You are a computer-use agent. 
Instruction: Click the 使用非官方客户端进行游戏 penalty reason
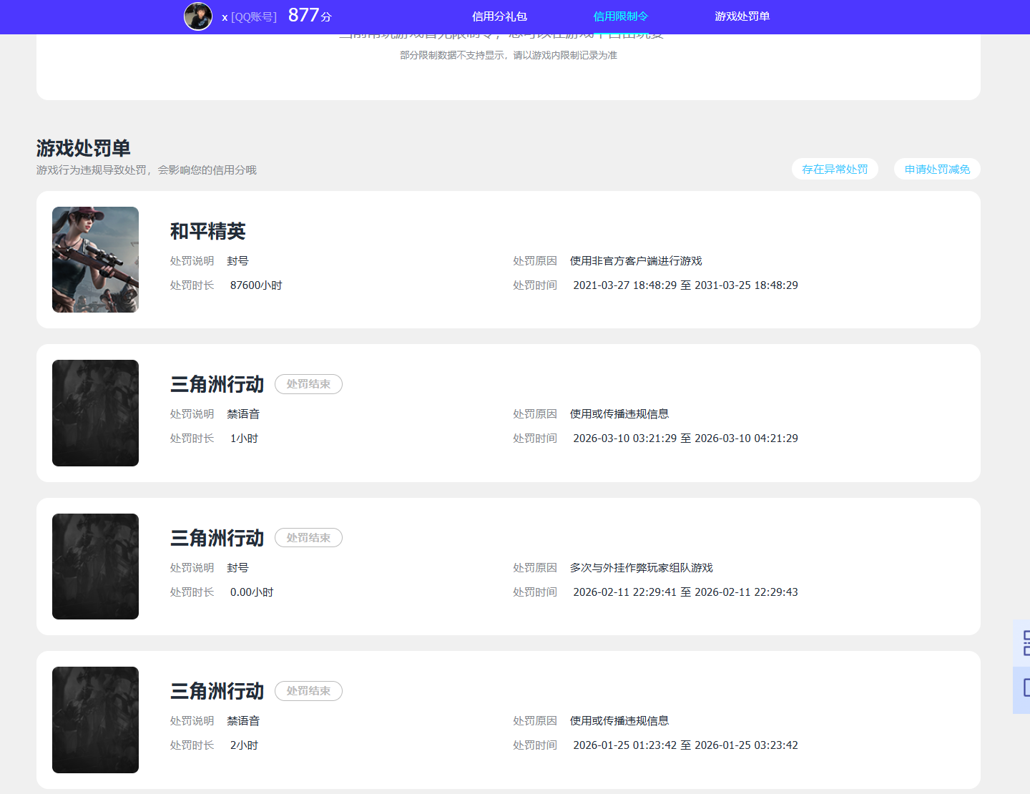(x=636, y=261)
